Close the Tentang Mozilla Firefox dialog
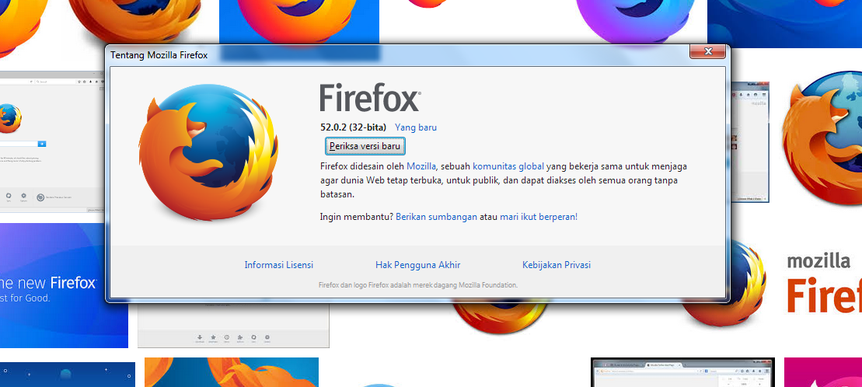This screenshot has width=862, height=387. tap(707, 51)
